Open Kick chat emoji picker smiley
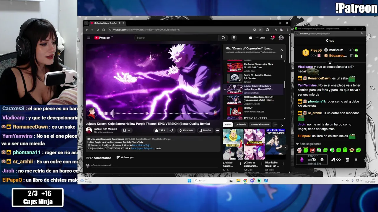Image resolution: width=378 pixels, height=212 pixels. [x=322, y=160]
